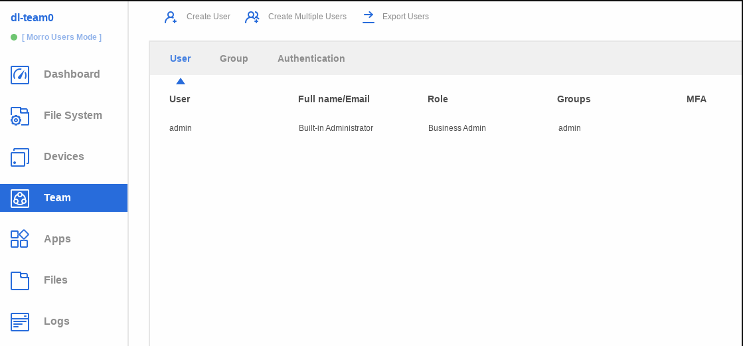Click the Dashboard gauge icon
743x346 pixels.
[20, 74]
